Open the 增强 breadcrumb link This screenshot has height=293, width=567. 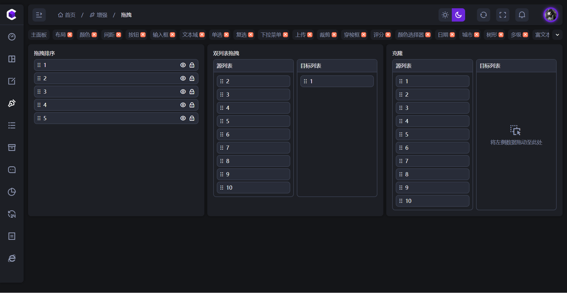pos(98,15)
